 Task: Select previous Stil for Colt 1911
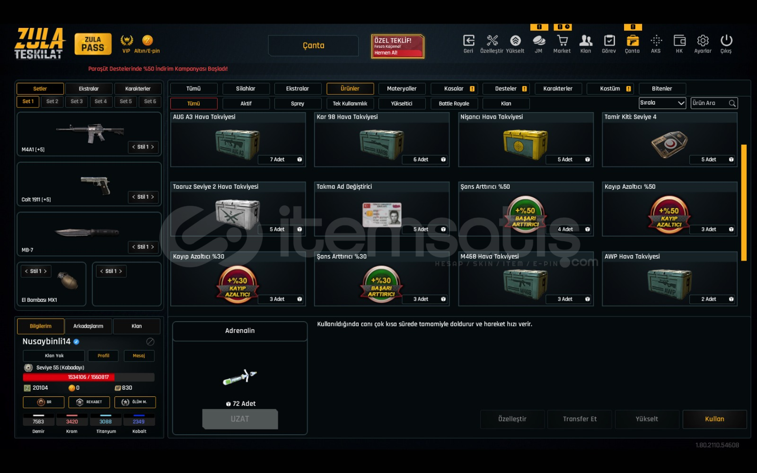pos(134,197)
